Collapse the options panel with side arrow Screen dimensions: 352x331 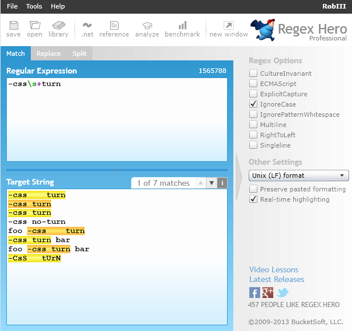click(239, 177)
